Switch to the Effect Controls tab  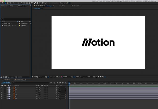tap(6, 6)
